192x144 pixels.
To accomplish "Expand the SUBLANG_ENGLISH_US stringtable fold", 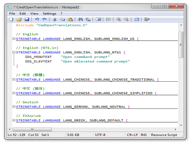I will pyautogui.click(x=14, y=39).
